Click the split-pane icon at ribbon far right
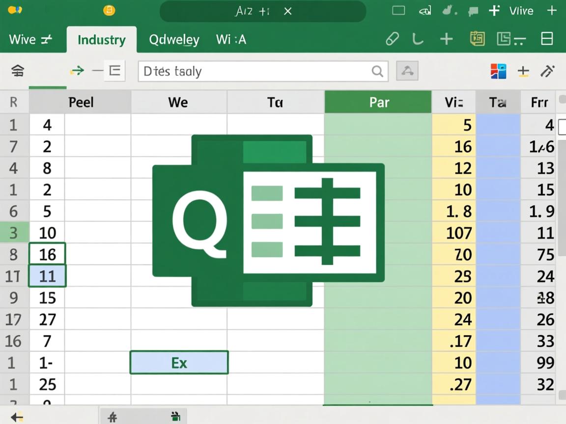This screenshot has width=566, height=424. (547, 39)
